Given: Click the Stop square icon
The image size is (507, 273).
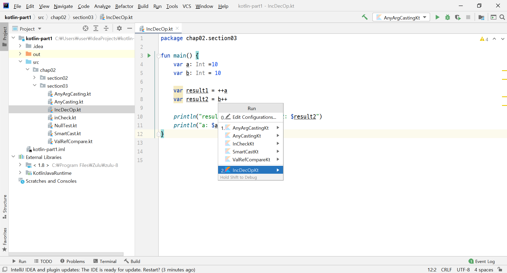Looking at the screenshot, I should pos(468,17).
